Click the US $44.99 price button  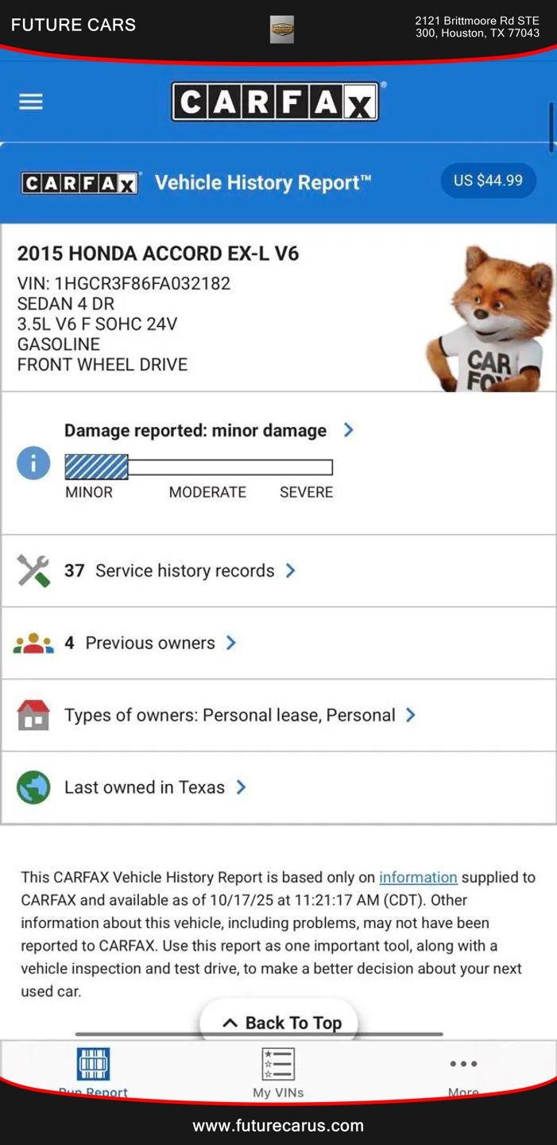(x=488, y=180)
